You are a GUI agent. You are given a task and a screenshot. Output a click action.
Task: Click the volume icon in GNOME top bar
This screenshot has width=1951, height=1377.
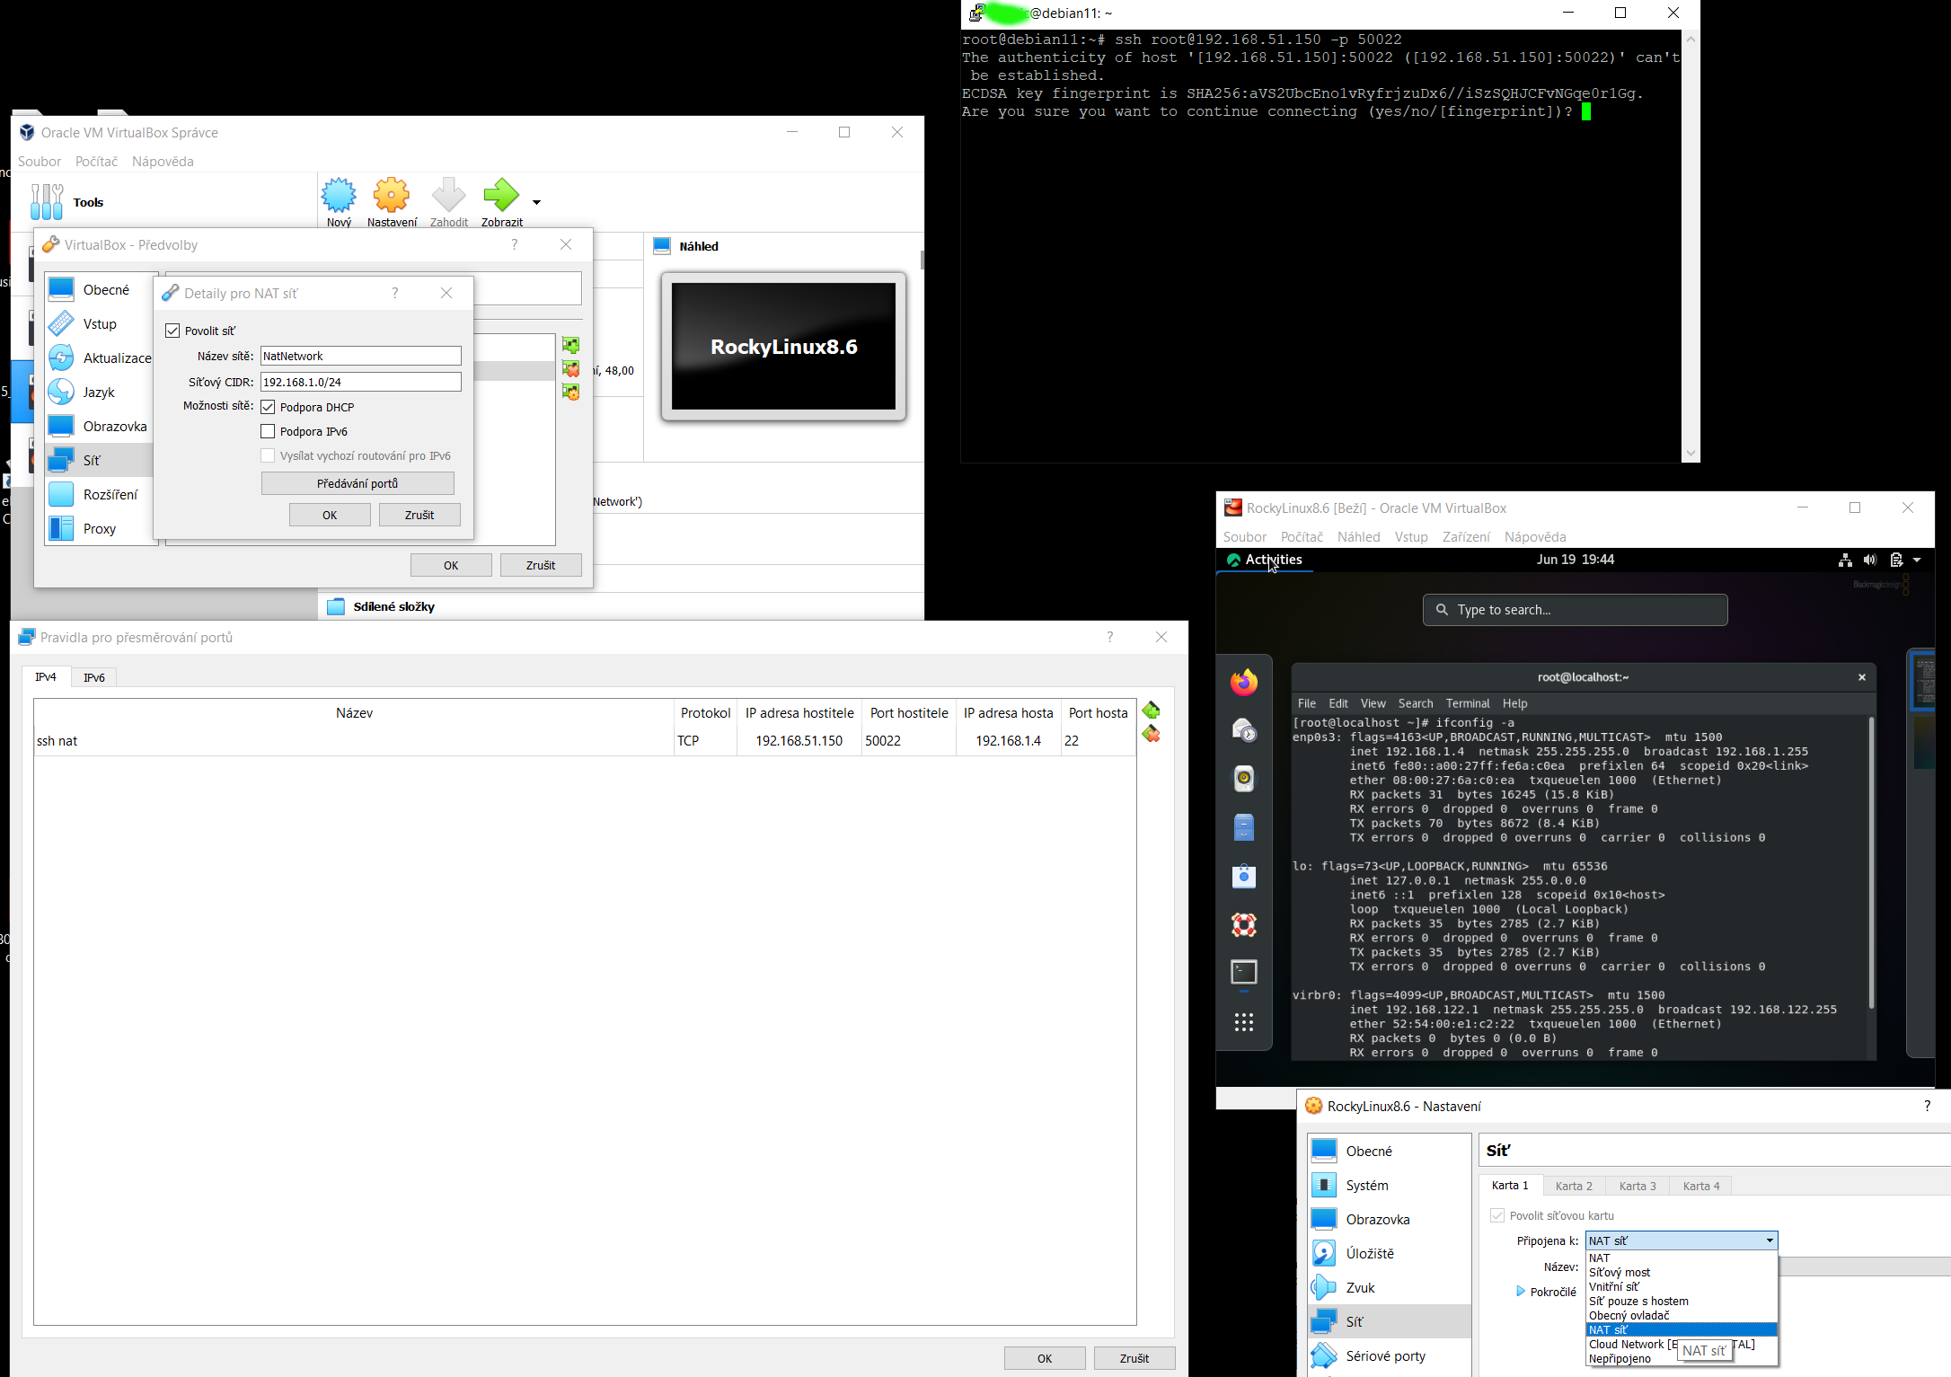(x=1870, y=560)
